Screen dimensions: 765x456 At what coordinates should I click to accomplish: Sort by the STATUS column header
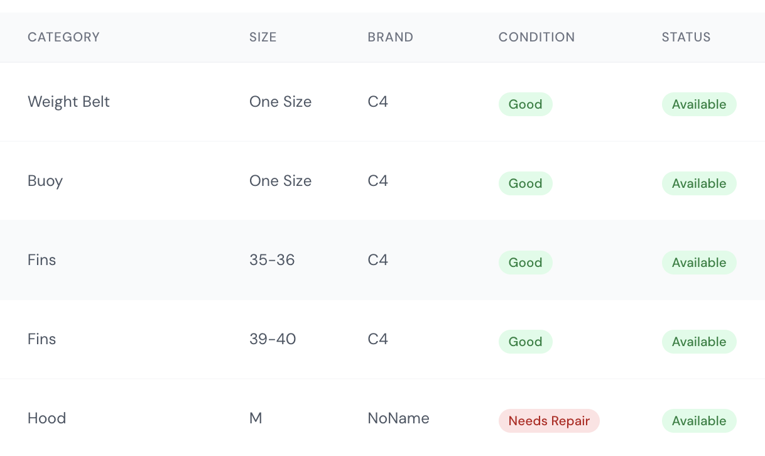(x=686, y=37)
